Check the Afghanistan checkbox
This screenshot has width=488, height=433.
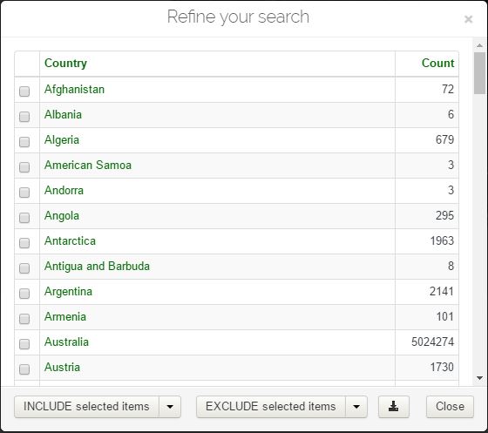click(x=24, y=91)
